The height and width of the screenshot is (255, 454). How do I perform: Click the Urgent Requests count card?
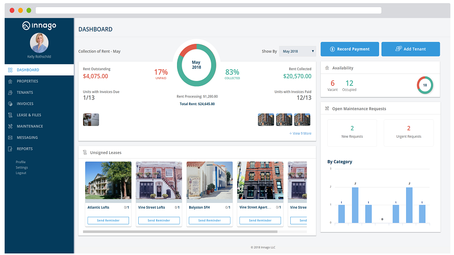(408, 132)
